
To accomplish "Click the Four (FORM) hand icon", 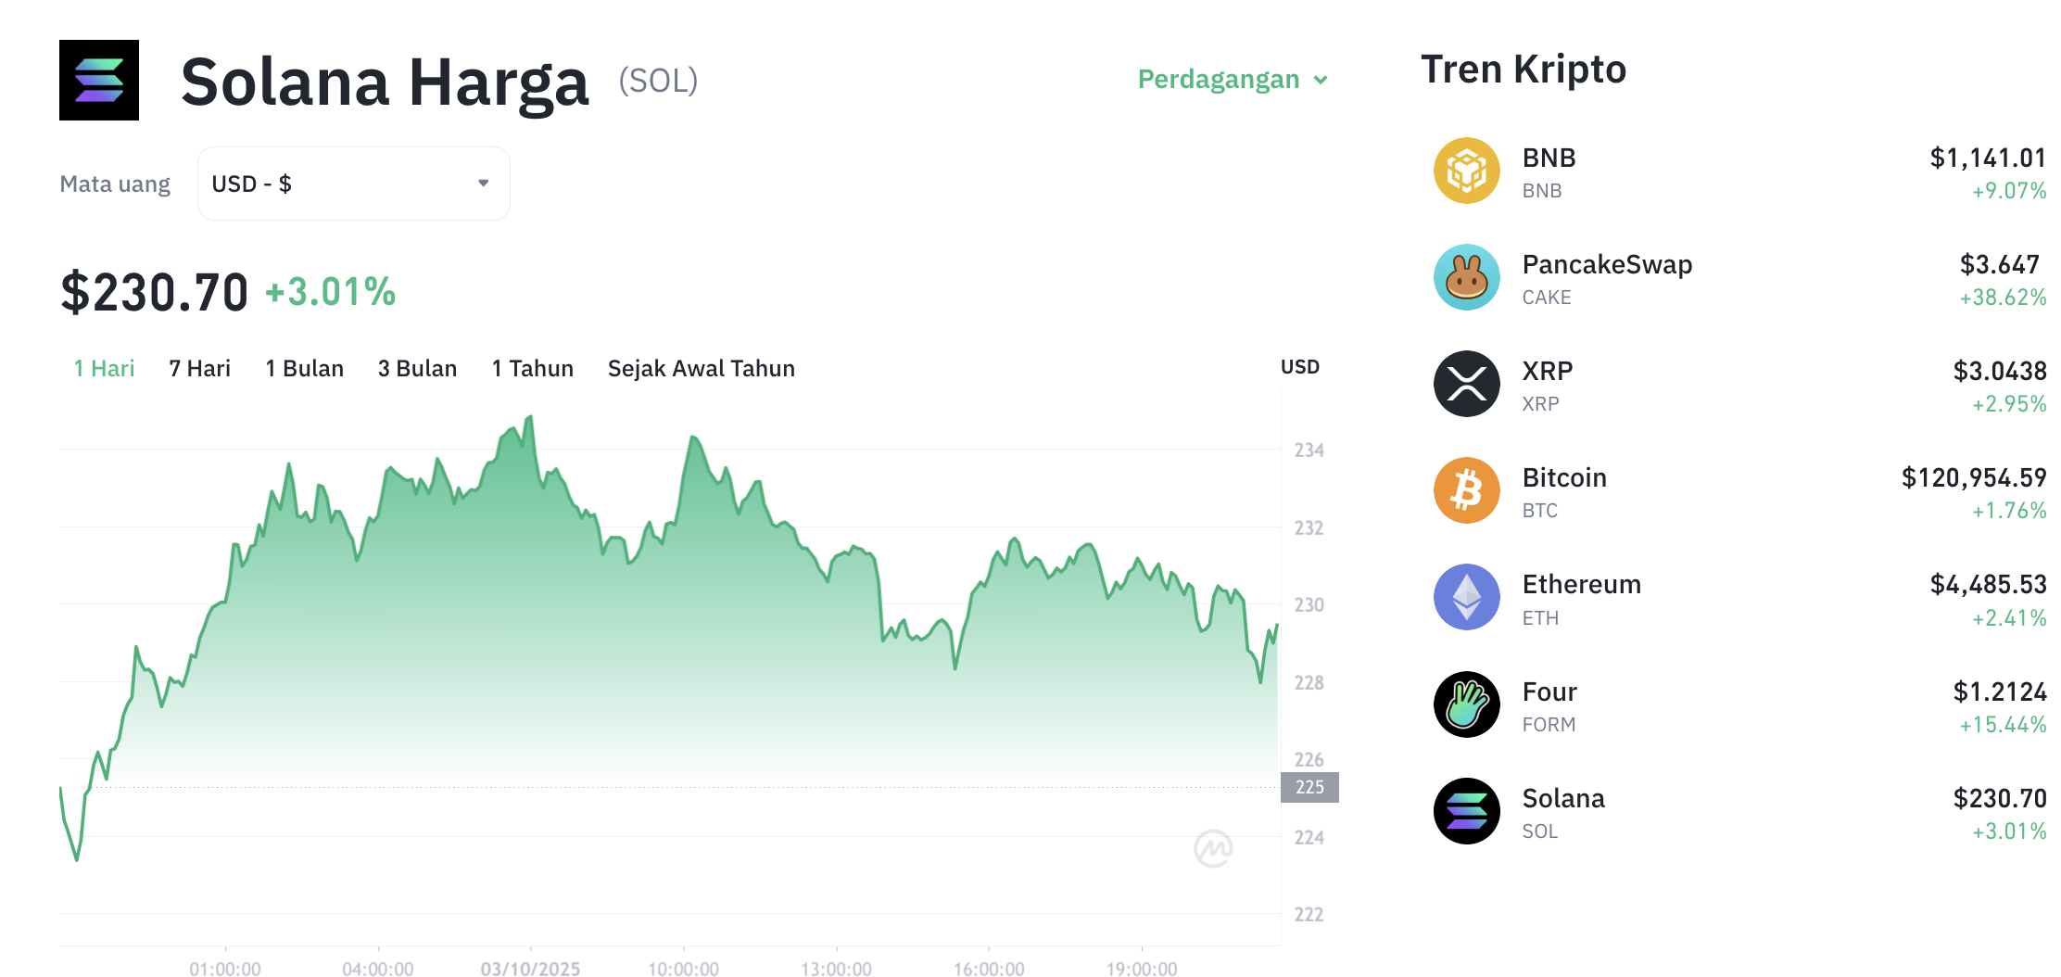I will tap(1466, 704).
